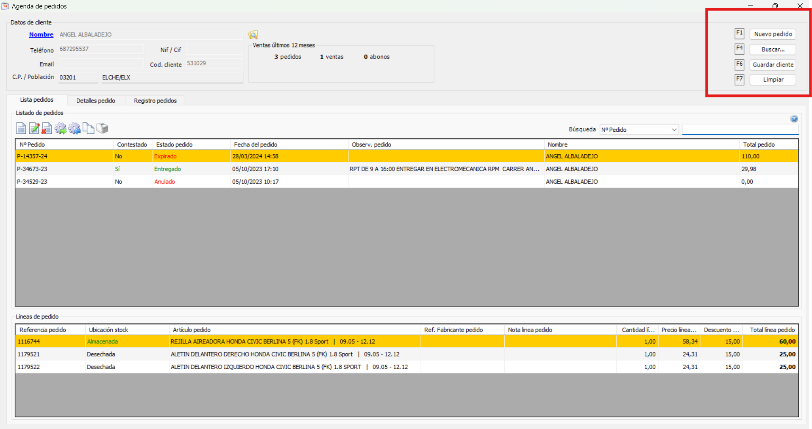Open the Registro pedidos tab
This screenshot has height=429, width=812.
pos(155,101)
